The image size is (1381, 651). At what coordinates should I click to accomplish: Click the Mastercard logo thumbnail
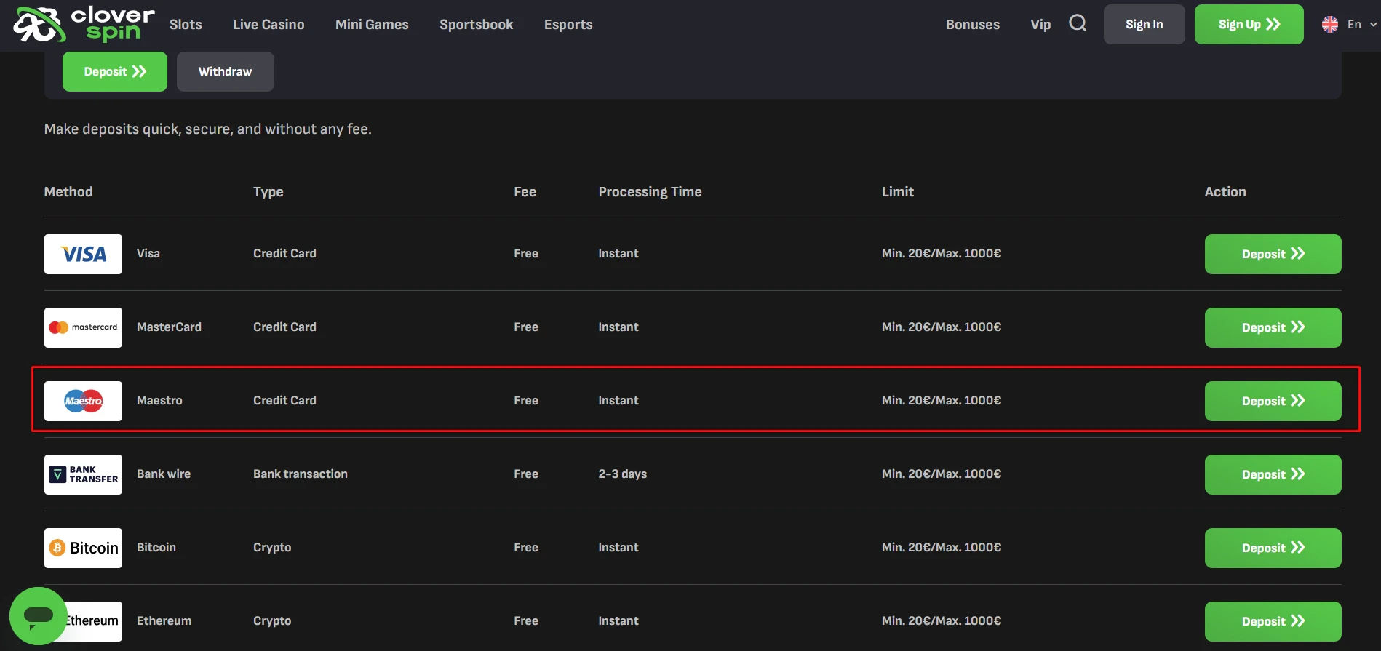(83, 327)
